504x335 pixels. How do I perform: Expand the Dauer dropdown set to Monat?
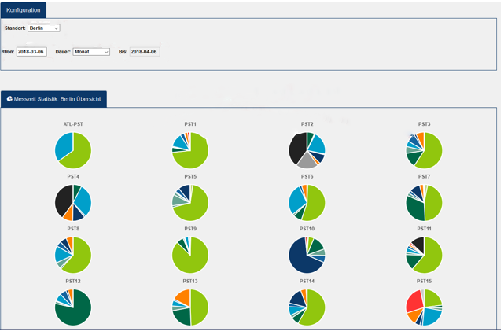point(91,52)
